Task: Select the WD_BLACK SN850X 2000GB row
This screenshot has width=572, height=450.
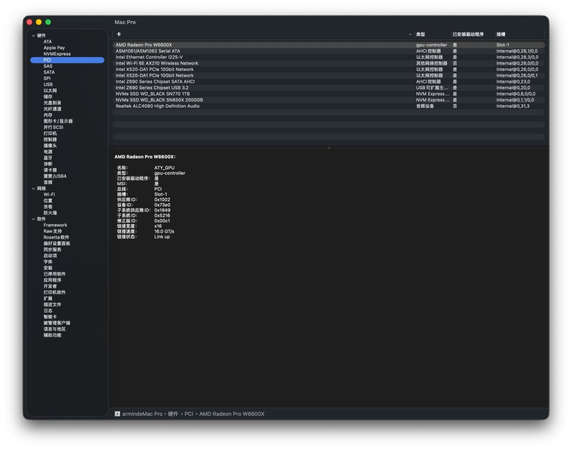Action: point(329,100)
